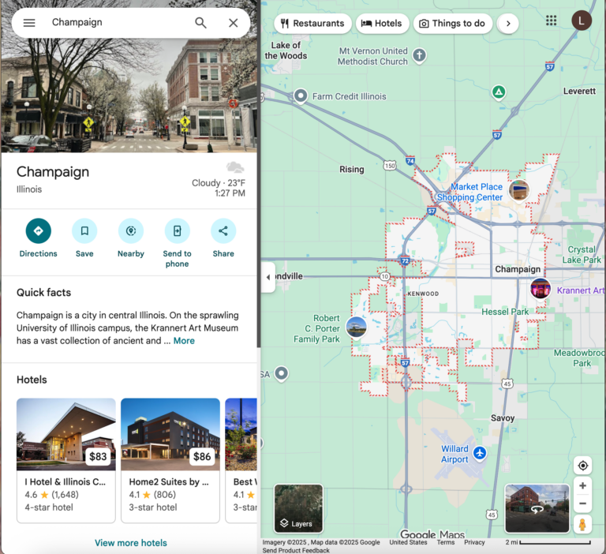Send Champaign to your phone
The width and height of the screenshot is (606, 554).
(x=177, y=231)
